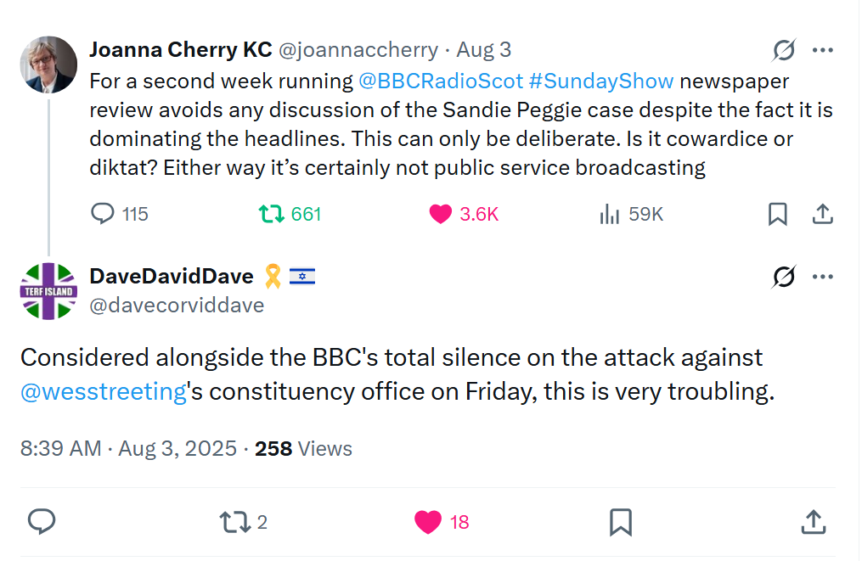Viewport: 862px width, 561px height.
Task: Bookmark DaveDavidDave's post
Action: tap(621, 521)
